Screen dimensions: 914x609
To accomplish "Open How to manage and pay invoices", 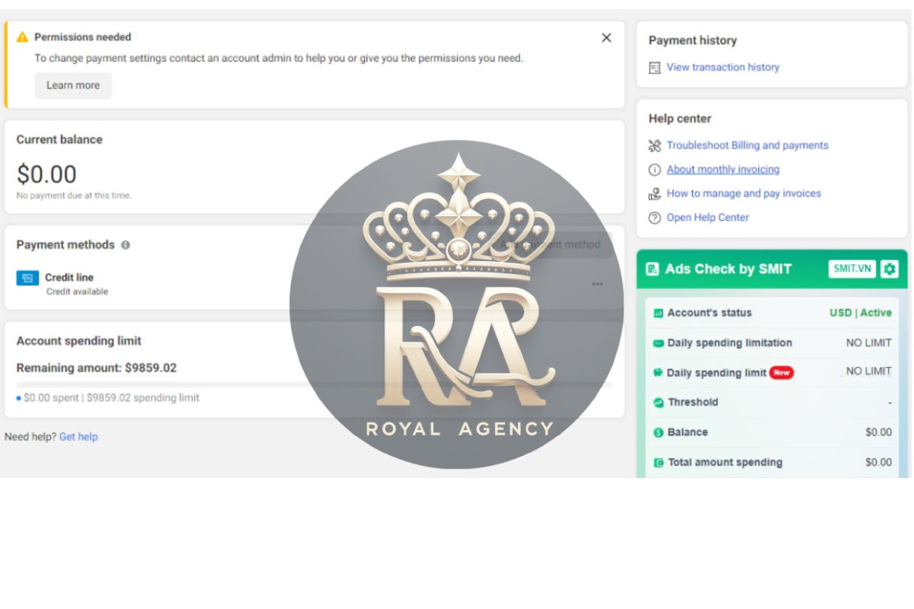I will (744, 193).
